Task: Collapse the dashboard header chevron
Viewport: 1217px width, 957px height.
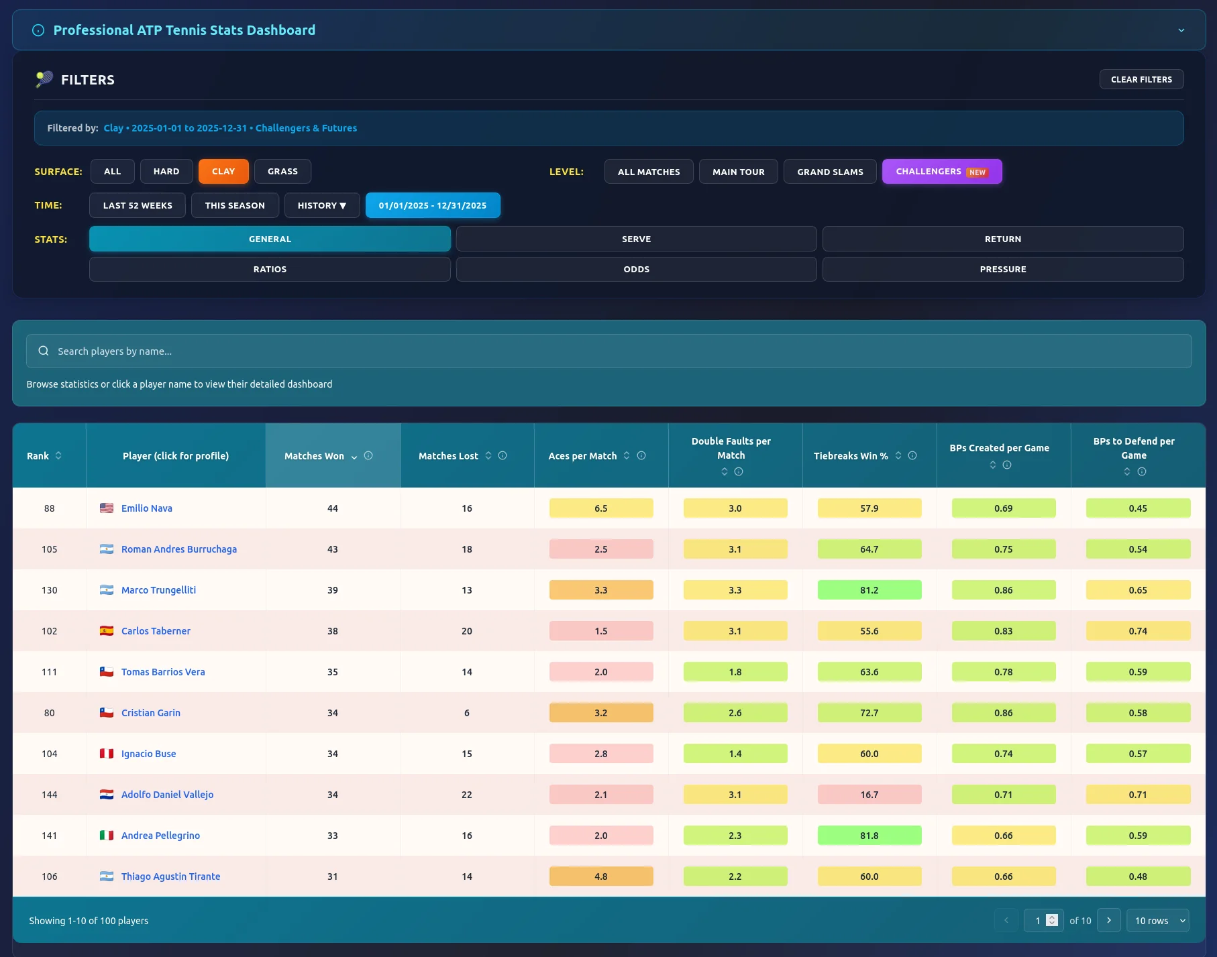Action: click(x=1181, y=30)
